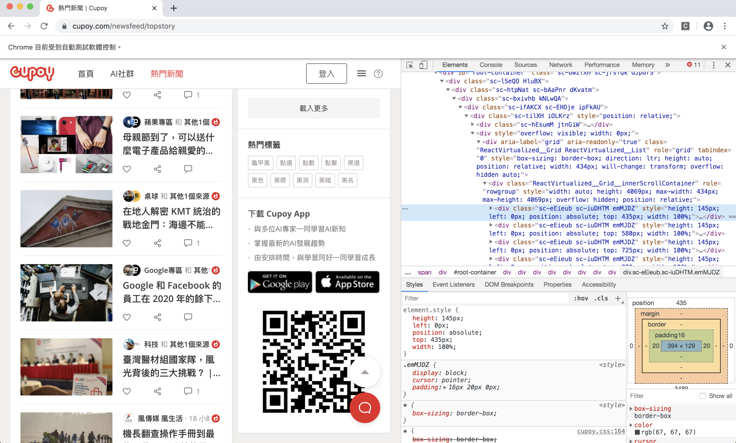
Task: Expand padding shorthand in .emMJDZ rule
Action: pos(445,387)
